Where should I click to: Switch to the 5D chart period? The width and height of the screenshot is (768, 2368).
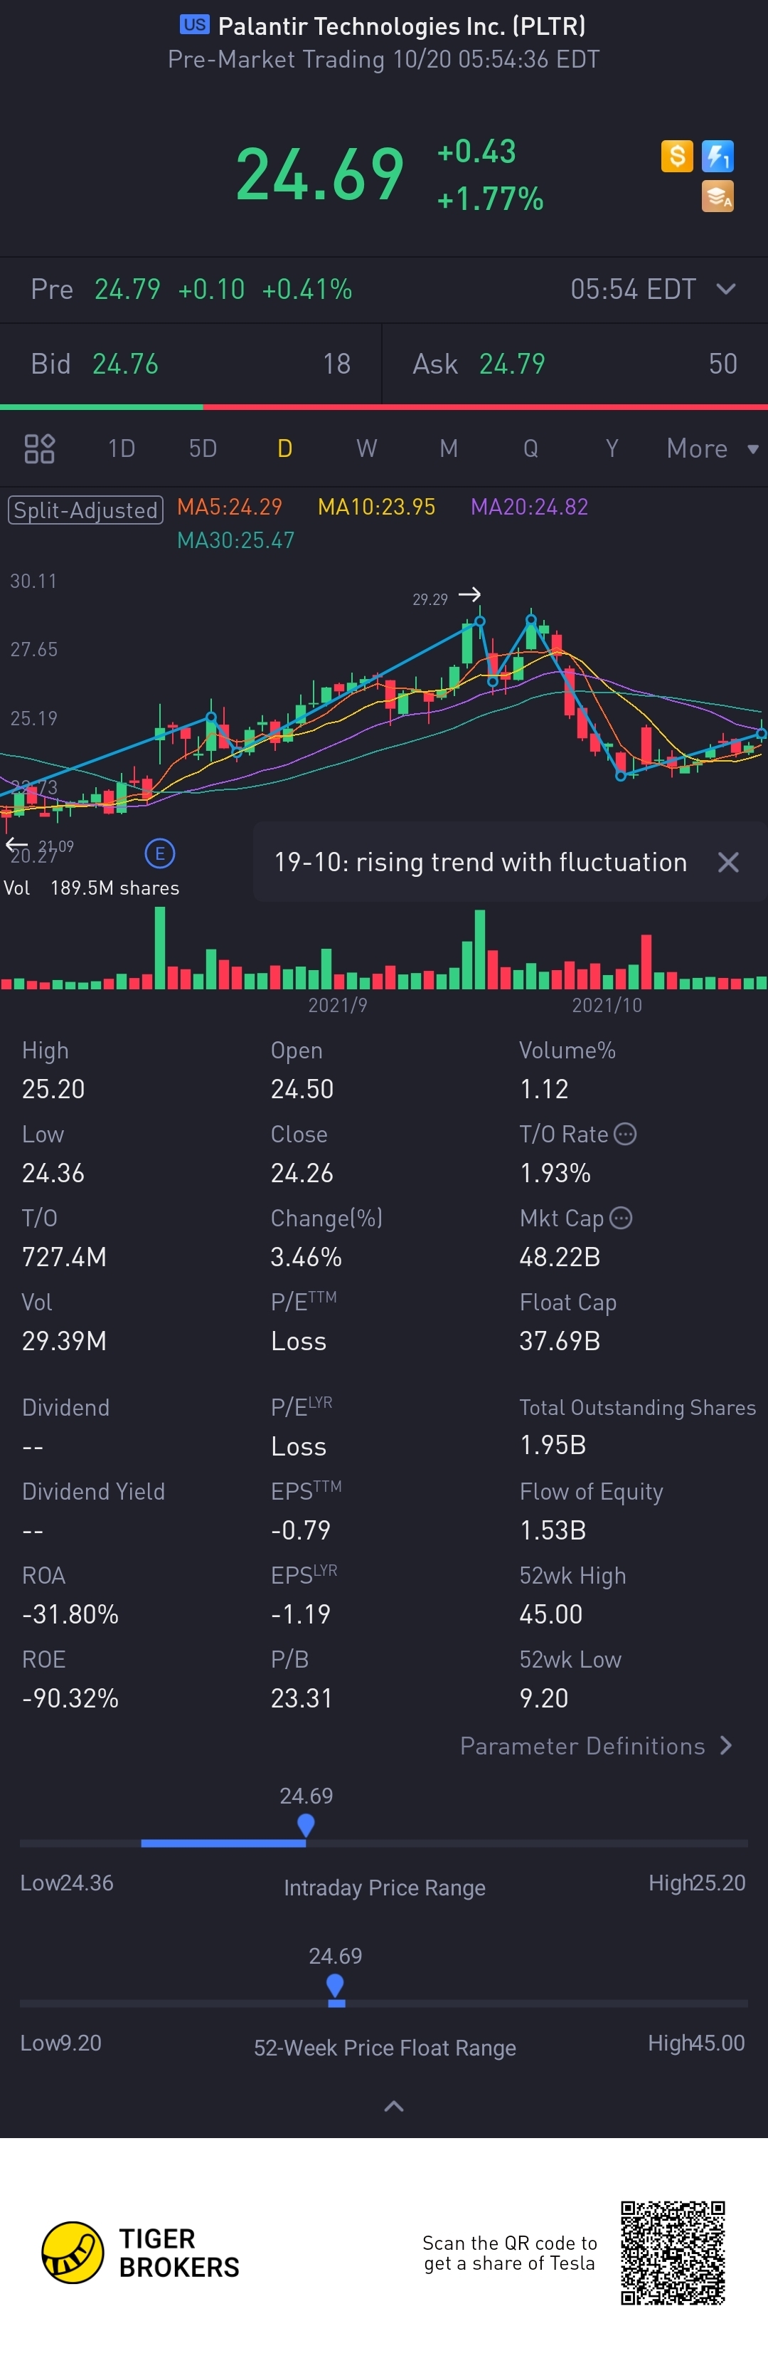pyautogui.click(x=203, y=448)
